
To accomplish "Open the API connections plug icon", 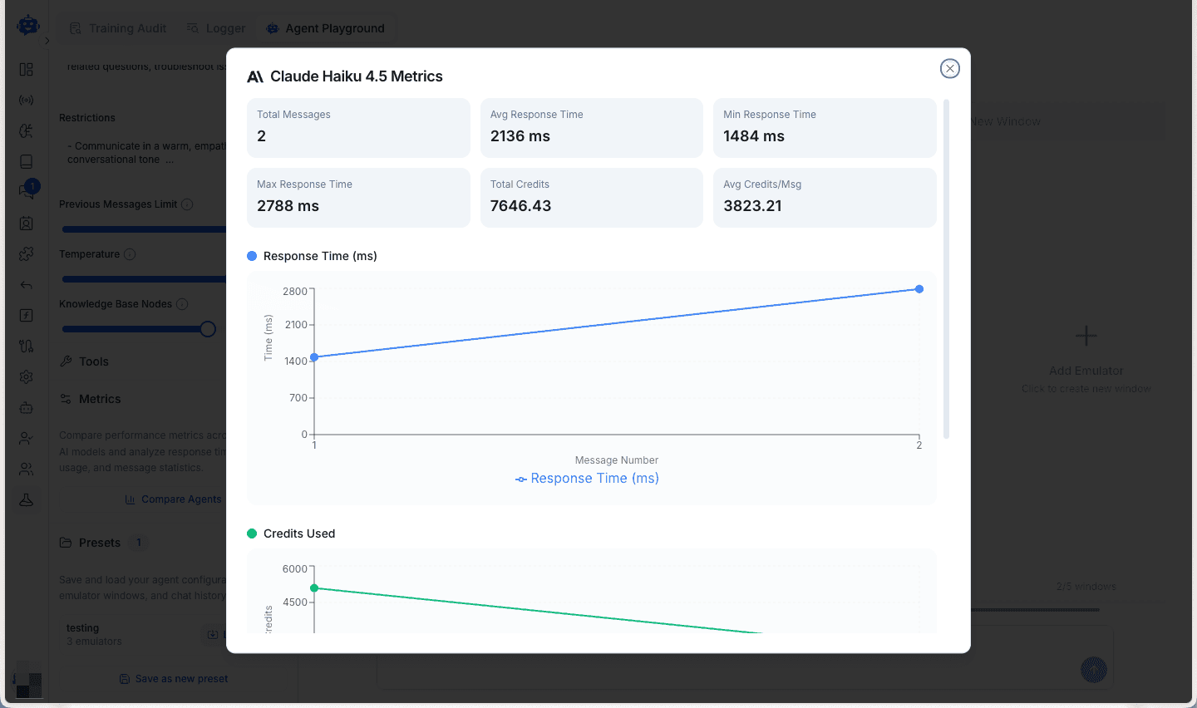I will [26, 346].
